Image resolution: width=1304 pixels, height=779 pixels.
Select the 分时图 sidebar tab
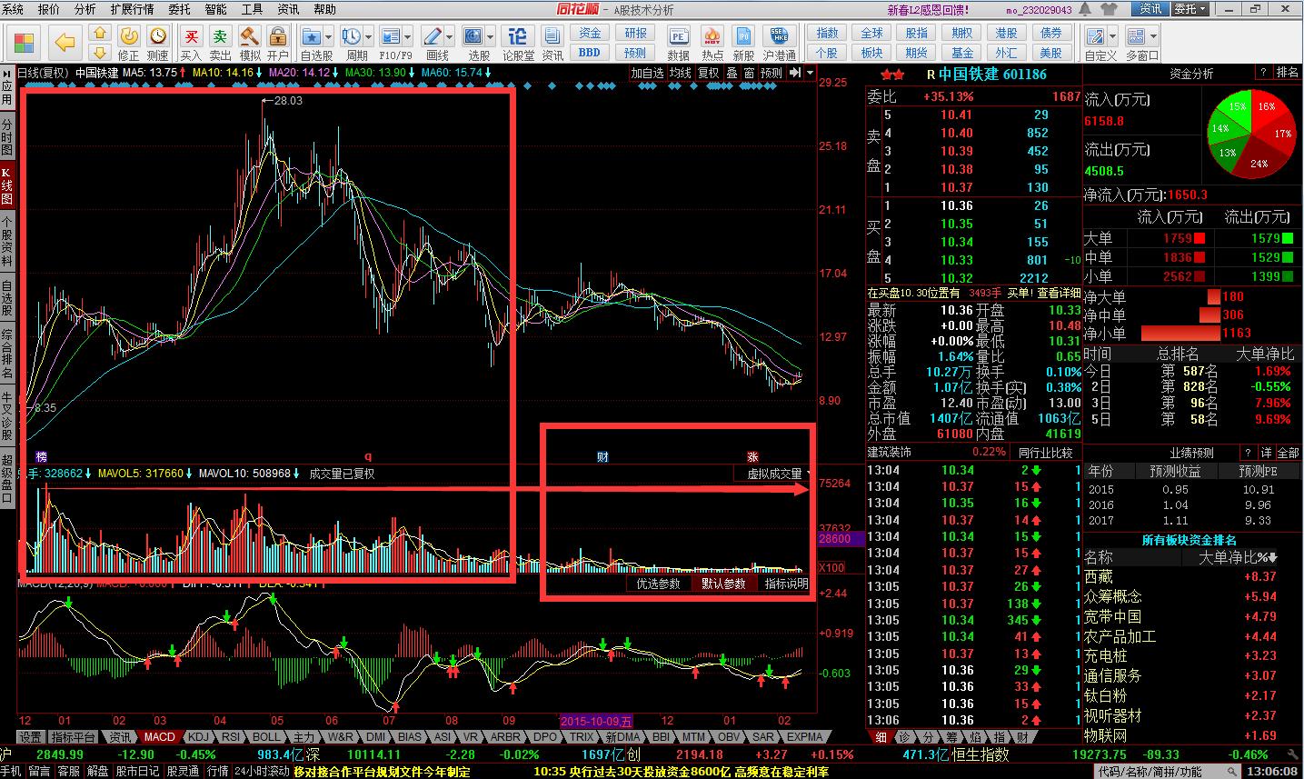[x=7, y=137]
